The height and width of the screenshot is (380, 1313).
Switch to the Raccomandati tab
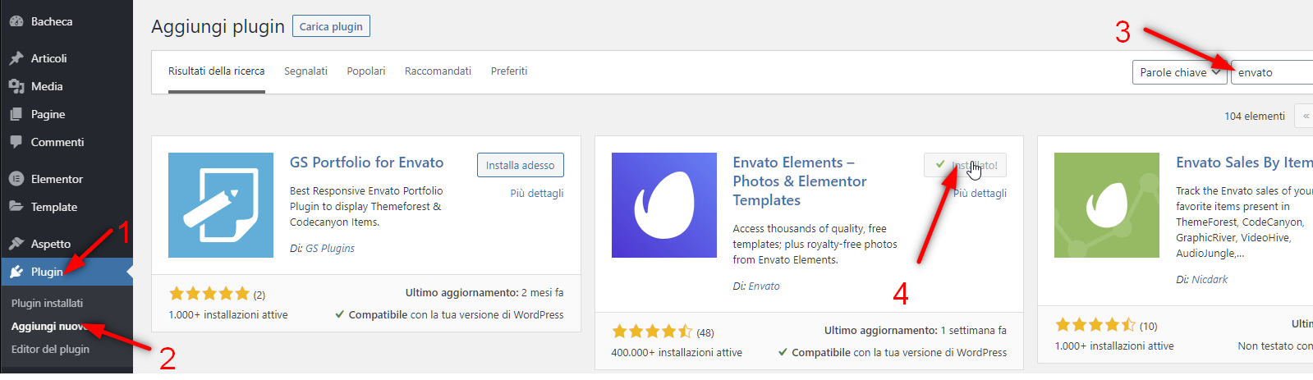[x=438, y=71]
